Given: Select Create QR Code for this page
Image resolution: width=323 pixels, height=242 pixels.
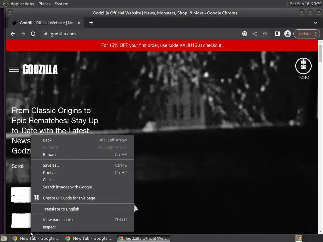Looking at the screenshot, I should coord(82,198).
